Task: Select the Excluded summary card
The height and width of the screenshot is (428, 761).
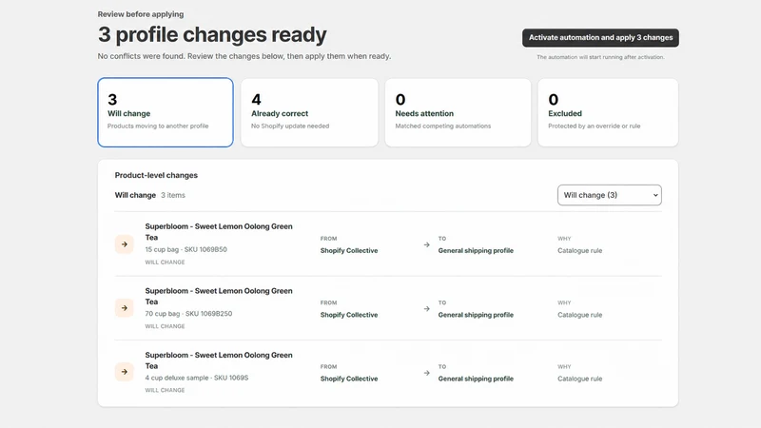Action: [x=608, y=112]
